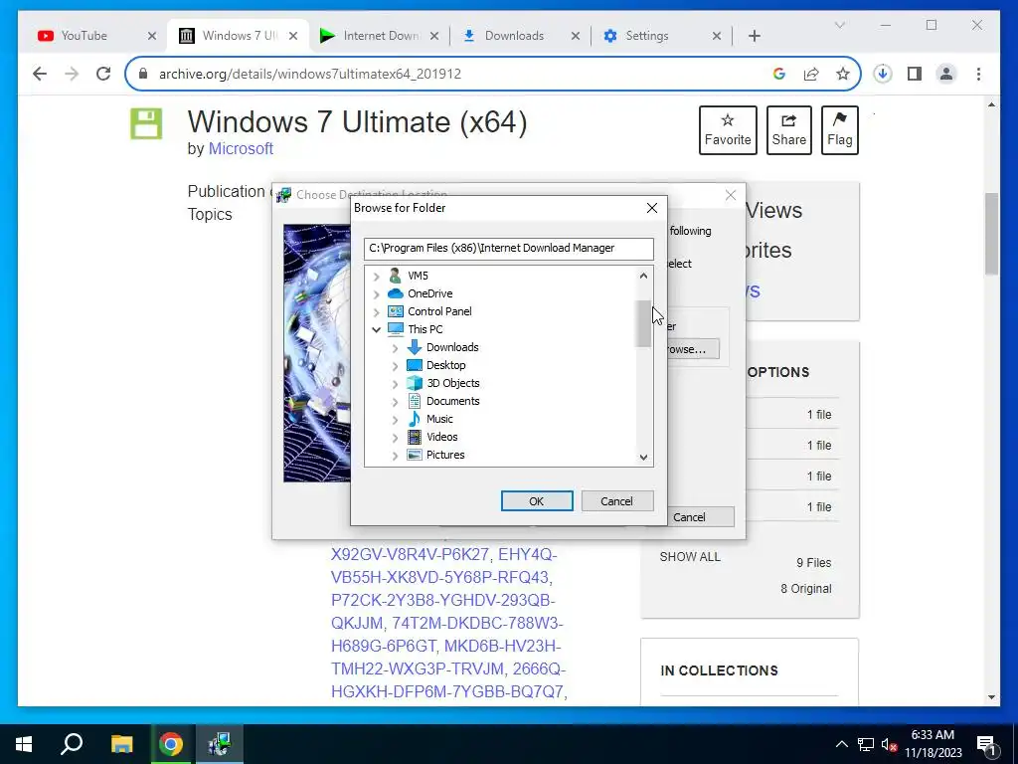Select the Videos filmstrip icon
Viewport: 1018px width, 764px height.
coord(415,438)
